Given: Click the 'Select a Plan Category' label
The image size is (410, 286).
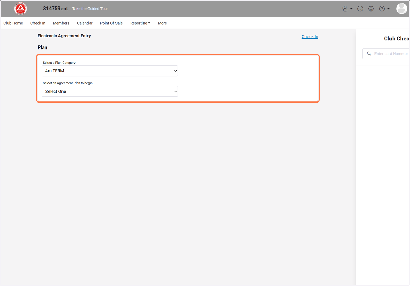Looking at the screenshot, I should click(x=59, y=63).
